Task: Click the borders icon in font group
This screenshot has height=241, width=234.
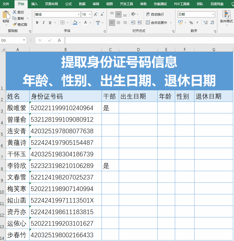Action: click(62, 23)
